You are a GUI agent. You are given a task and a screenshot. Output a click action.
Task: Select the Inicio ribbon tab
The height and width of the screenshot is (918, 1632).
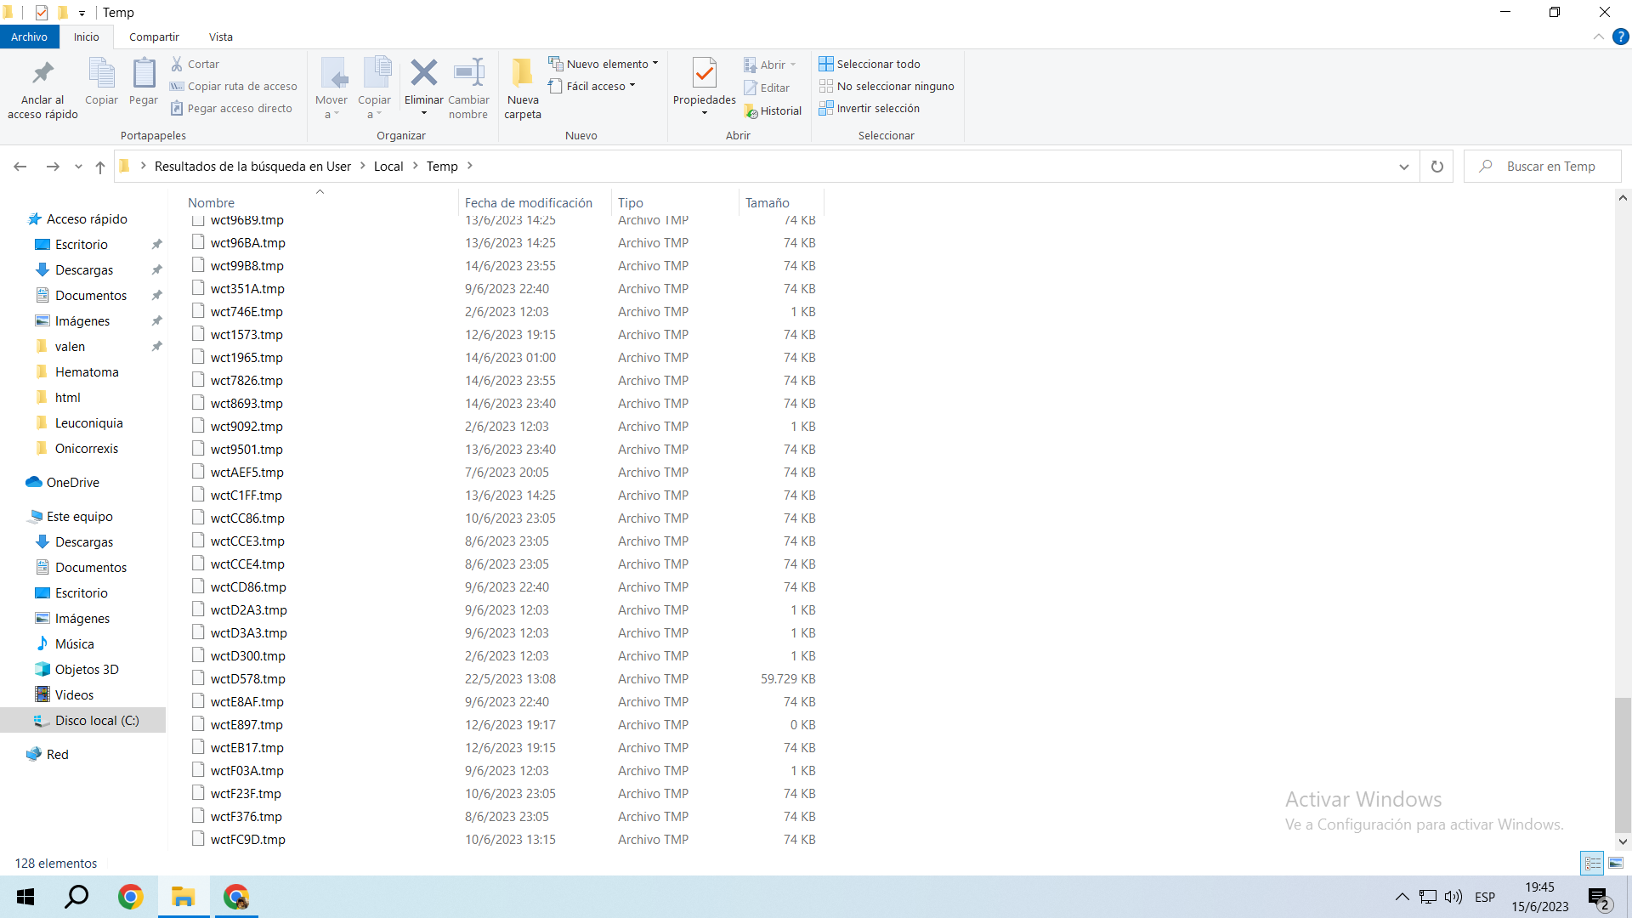coord(86,37)
